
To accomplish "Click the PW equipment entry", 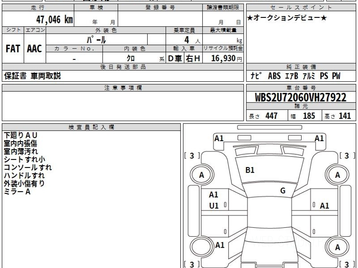I will pos(336,76).
